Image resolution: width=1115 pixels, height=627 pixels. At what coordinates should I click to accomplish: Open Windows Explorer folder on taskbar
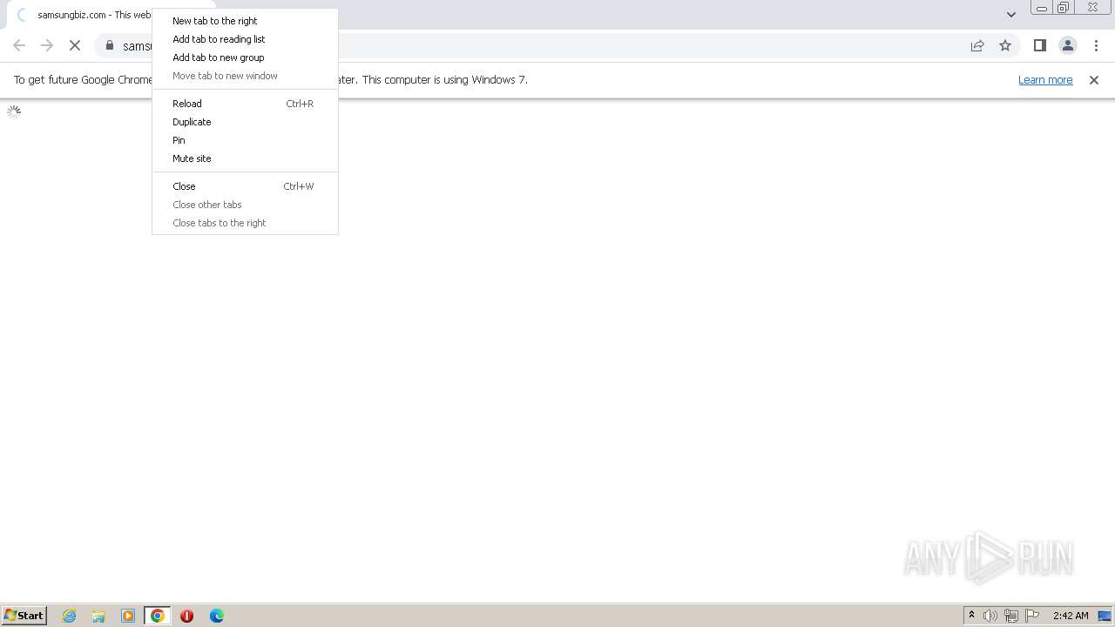pos(98,616)
